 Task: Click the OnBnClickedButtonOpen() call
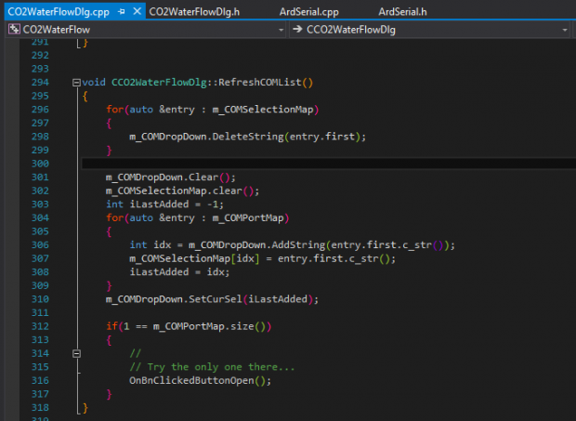pyautogui.click(x=200, y=381)
